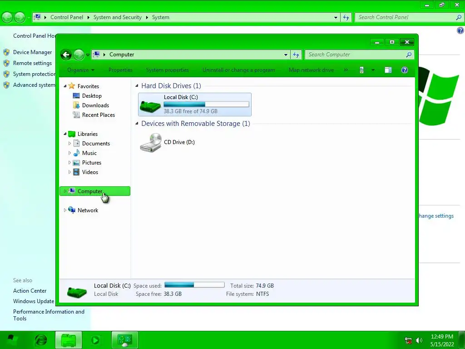The width and height of the screenshot is (465, 349).
Task: Expand the Videos library
Action: (69, 172)
